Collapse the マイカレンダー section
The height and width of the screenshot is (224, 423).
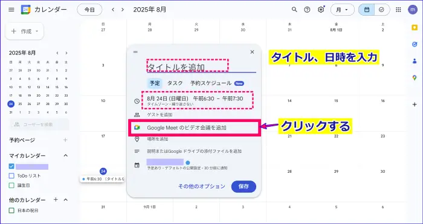tap(65, 156)
